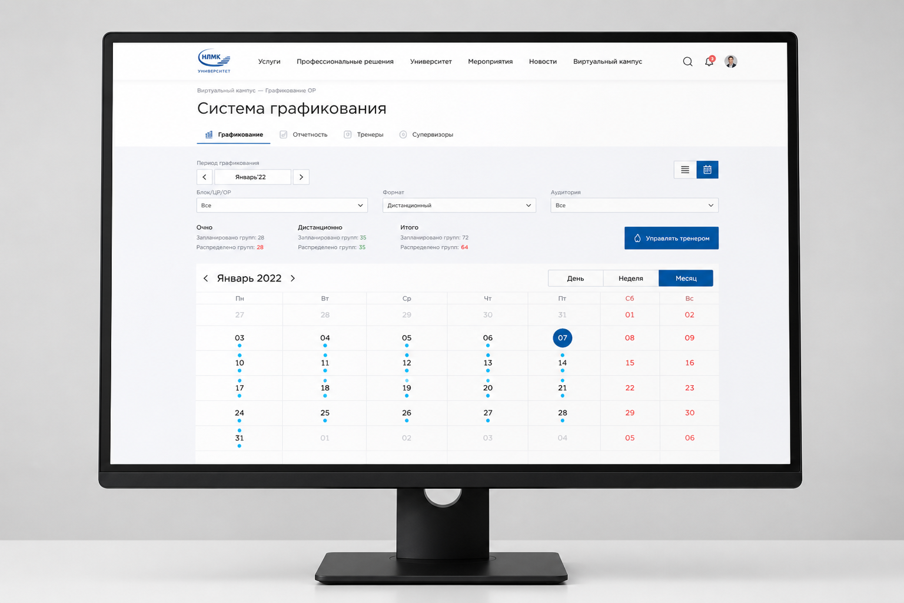Click the Дистанционно statistics heading
This screenshot has width=904, height=603.
320,227
